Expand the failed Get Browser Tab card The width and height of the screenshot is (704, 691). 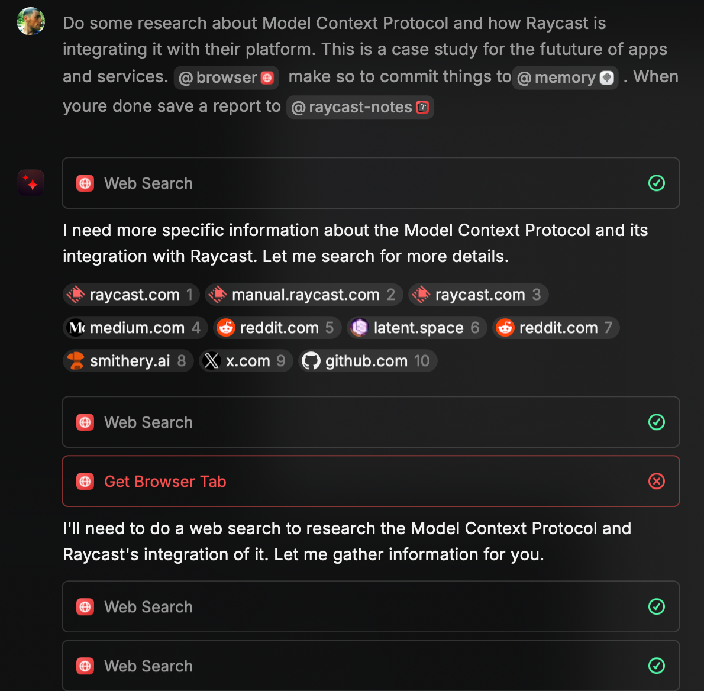click(x=371, y=482)
